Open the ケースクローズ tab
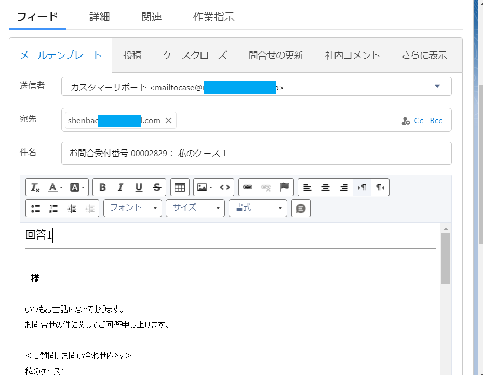The width and height of the screenshot is (483, 375). [x=195, y=55]
